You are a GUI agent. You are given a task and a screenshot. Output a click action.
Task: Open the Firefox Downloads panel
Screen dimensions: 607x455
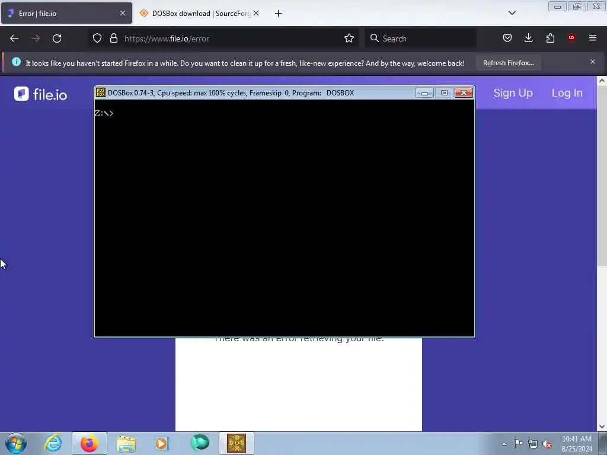(528, 38)
